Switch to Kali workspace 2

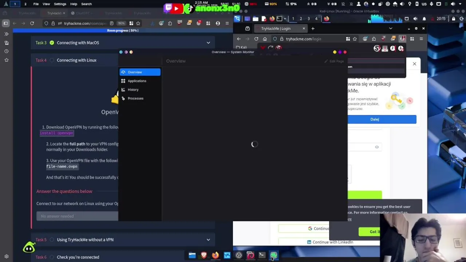click(x=301, y=19)
